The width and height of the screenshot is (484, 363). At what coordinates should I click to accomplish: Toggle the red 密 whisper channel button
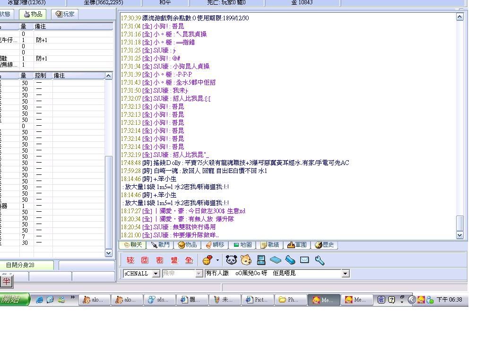pos(160,260)
